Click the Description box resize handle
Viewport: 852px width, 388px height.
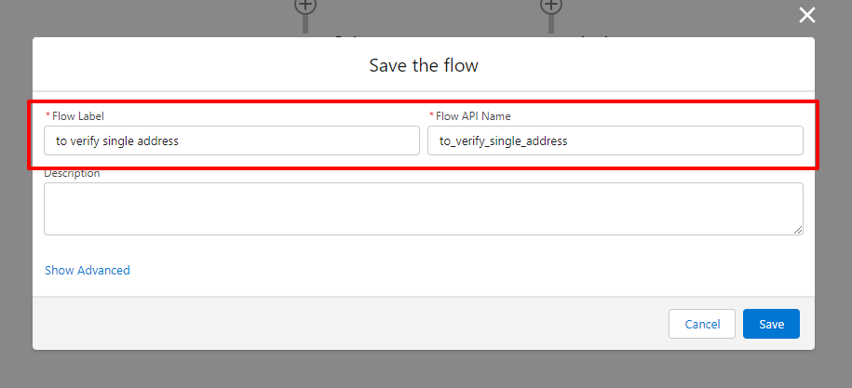click(798, 230)
